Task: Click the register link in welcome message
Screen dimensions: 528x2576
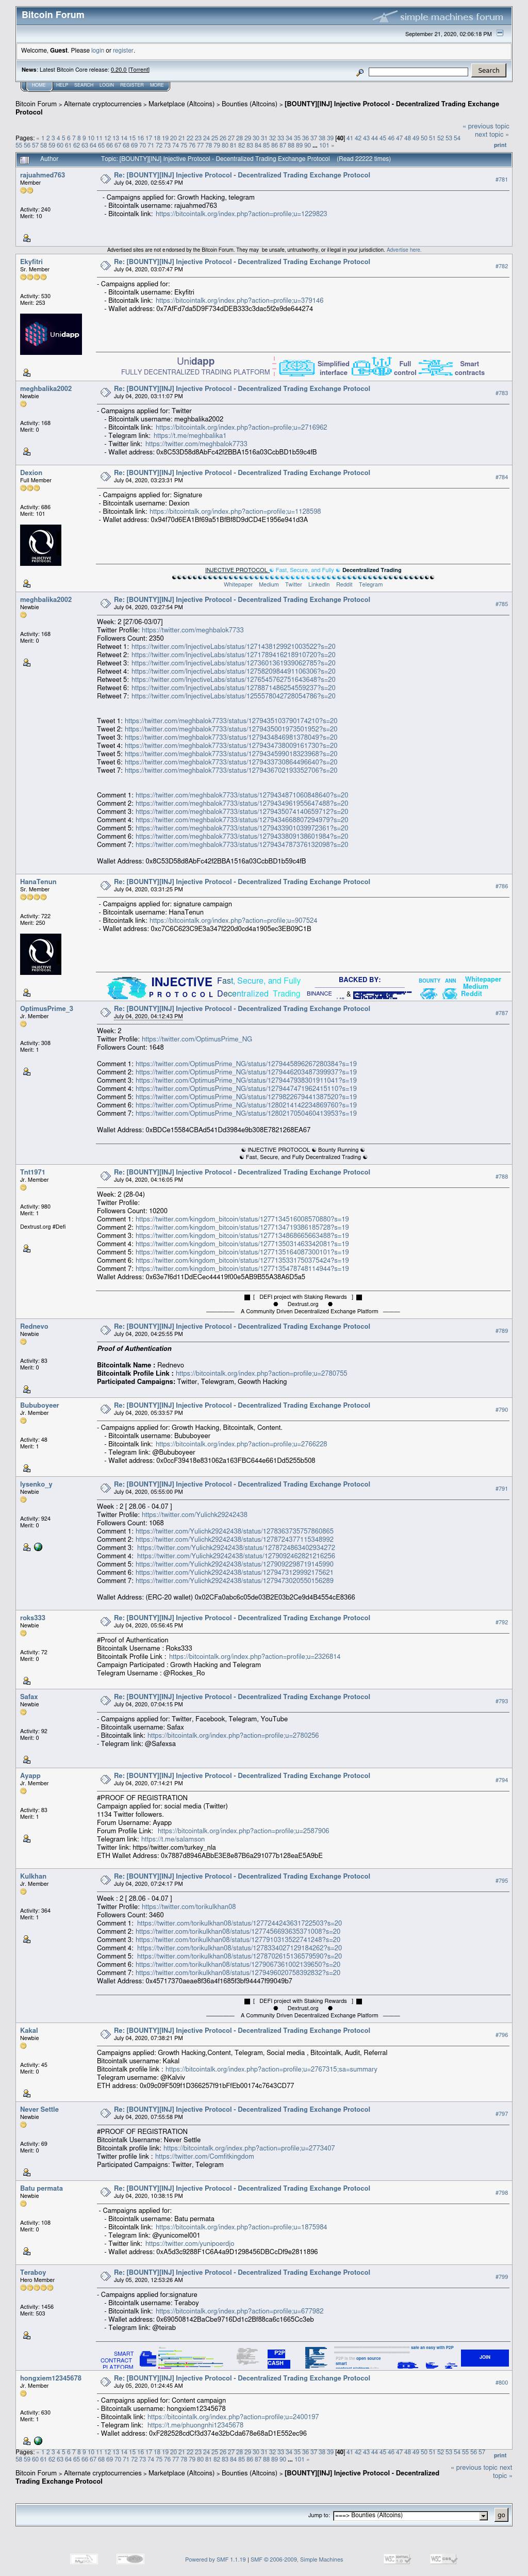Action: click(x=123, y=50)
